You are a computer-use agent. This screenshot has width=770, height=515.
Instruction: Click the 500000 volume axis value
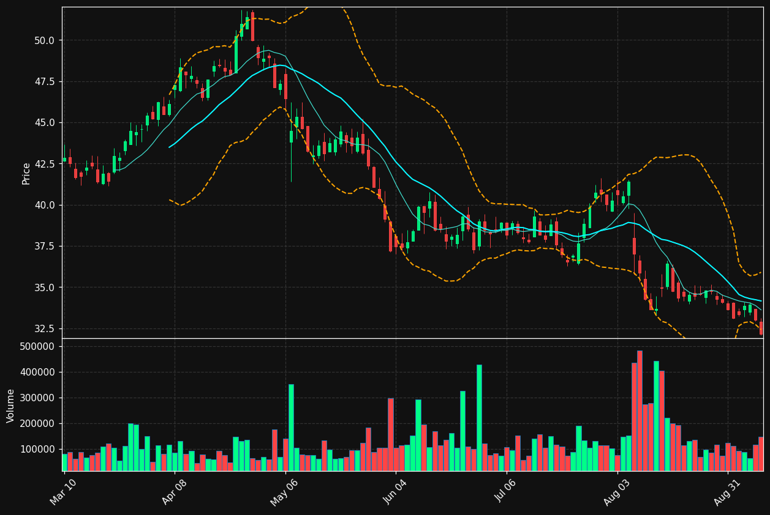pyautogui.click(x=38, y=346)
